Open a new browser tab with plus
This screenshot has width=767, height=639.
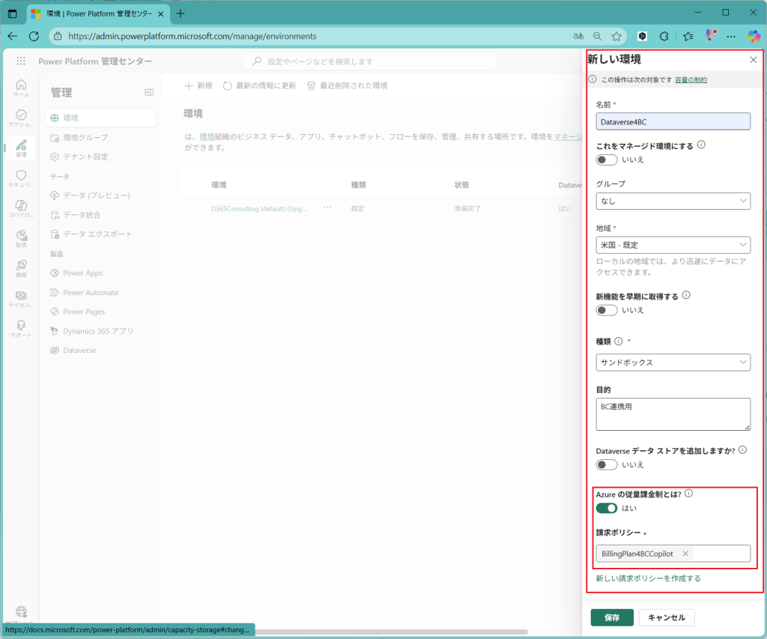(x=181, y=13)
